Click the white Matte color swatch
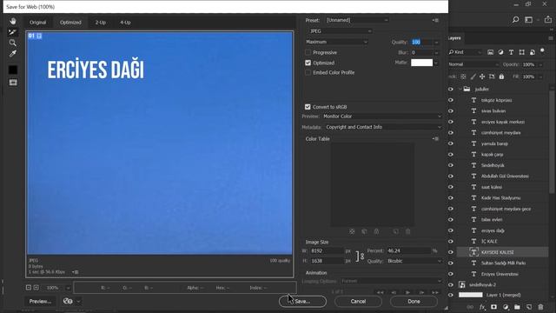556x313 pixels. click(x=421, y=63)
